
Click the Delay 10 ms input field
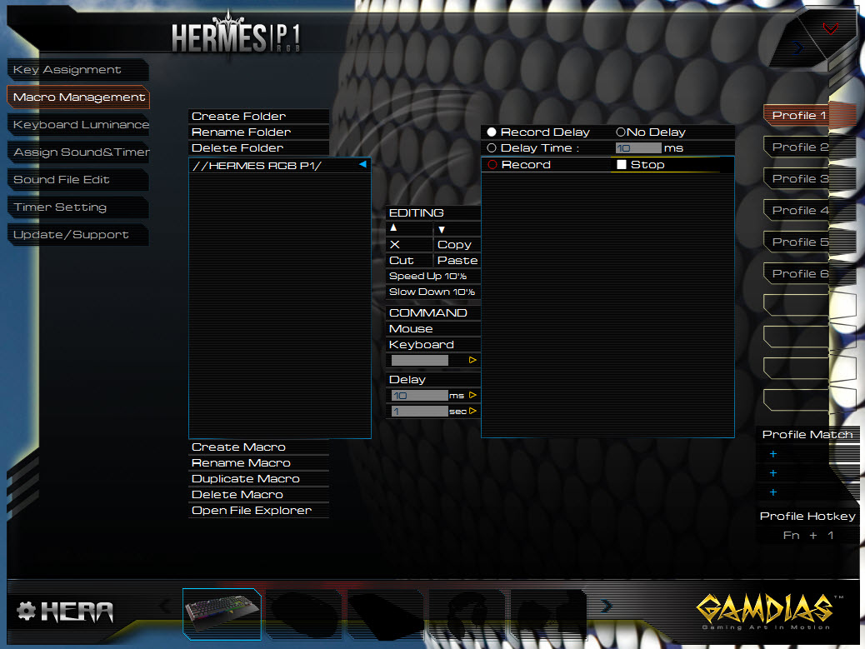click(420, 396)
